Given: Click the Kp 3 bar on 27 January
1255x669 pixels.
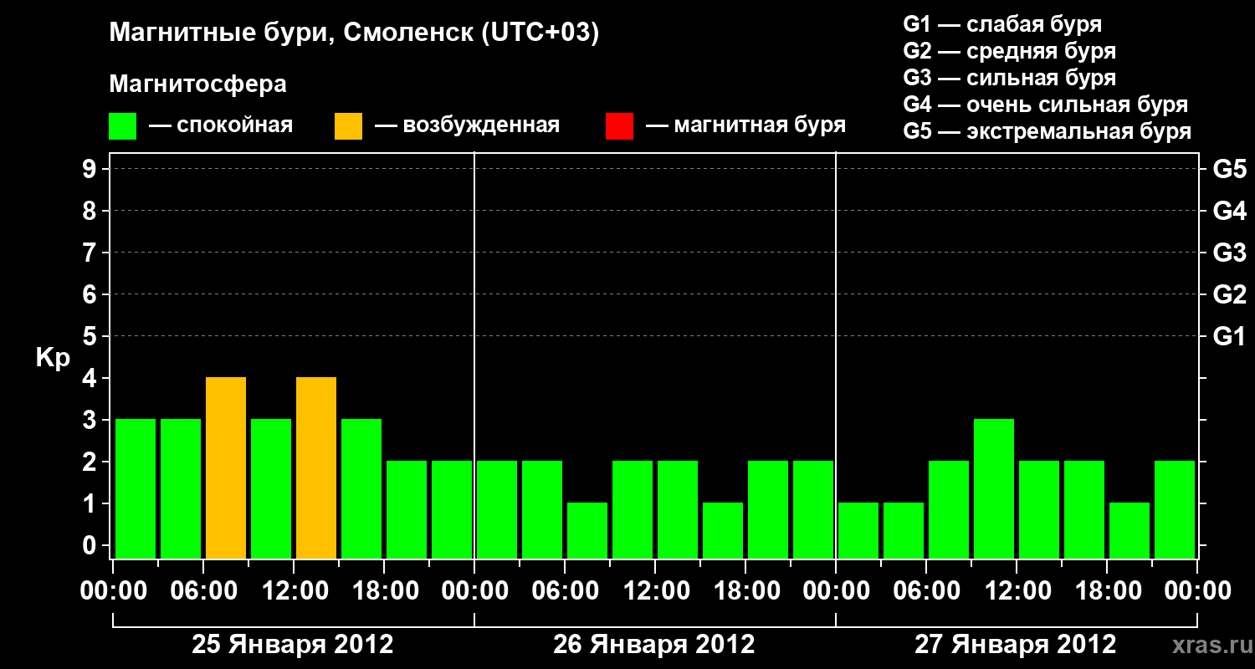Looking at the screenshot, I should pyautogui.click(x=994, y=488).
